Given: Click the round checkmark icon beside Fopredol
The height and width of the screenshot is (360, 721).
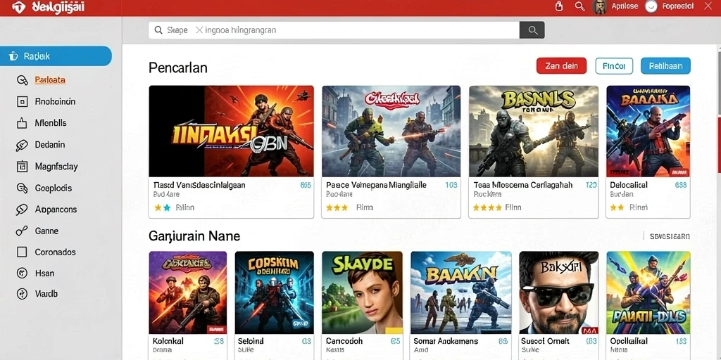Looking at the screenshot, I should click(651, 6).
